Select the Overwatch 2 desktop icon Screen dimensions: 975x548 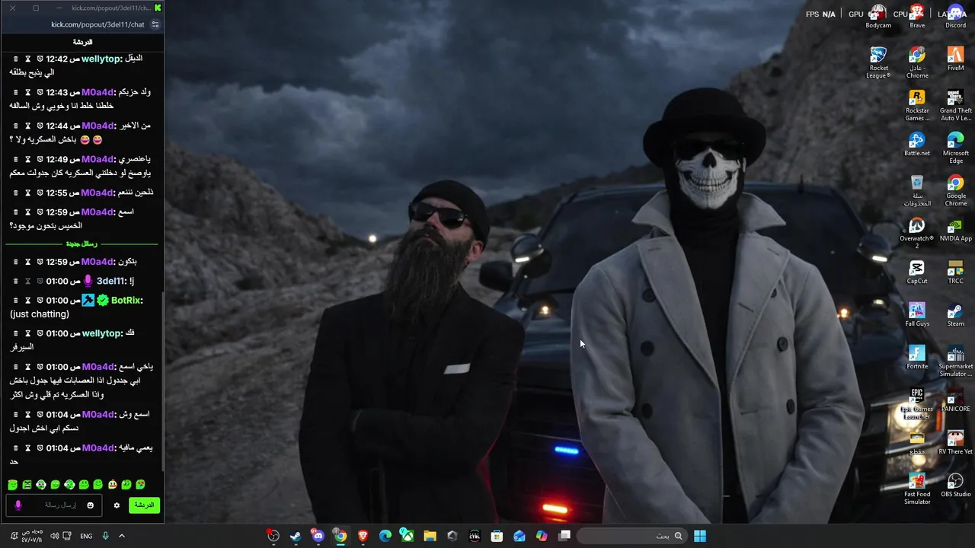(917, 233)
